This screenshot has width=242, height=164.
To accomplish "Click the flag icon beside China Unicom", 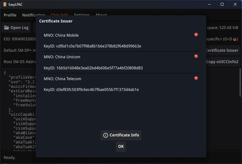I will pyautogui.click(x=196, y=56).
